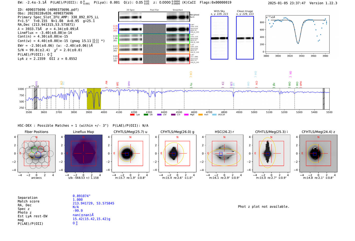
Task: Open the Lineflux Map image
Action: click(x=83, y=153)
